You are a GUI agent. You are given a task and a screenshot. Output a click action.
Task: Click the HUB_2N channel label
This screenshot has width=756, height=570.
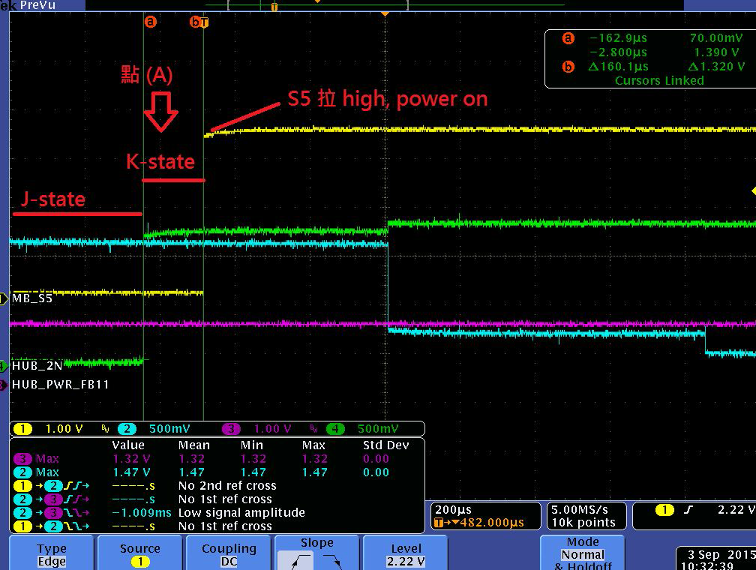pos(37,365)
